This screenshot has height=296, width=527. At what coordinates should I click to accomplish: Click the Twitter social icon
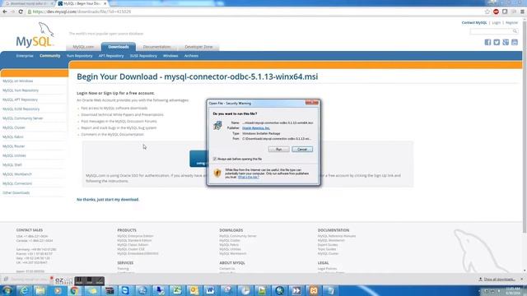coord(497,42)
